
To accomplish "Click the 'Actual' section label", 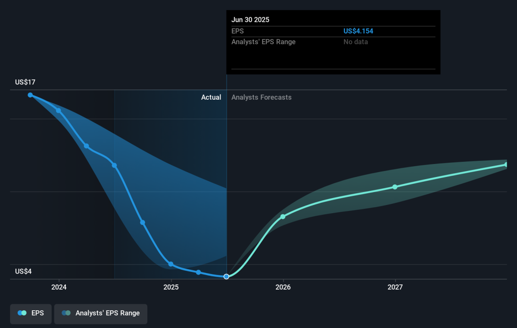I will [x=211, y=98].
